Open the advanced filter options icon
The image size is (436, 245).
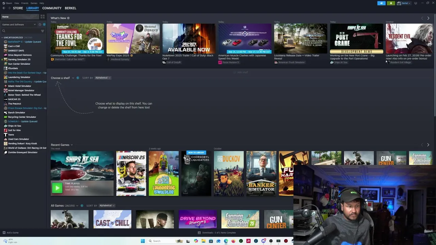click(43, 31)
